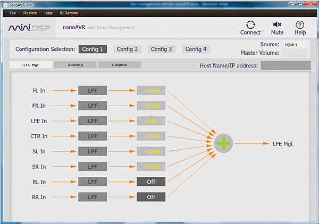The height and width of the screenshot is (224, 319).
Task: Click the LFE In label
Action: pos(39,121)
